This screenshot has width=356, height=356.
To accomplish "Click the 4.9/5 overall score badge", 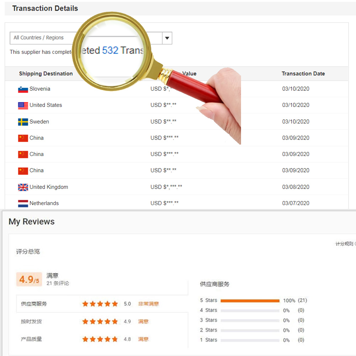I will tap(29, 279).
